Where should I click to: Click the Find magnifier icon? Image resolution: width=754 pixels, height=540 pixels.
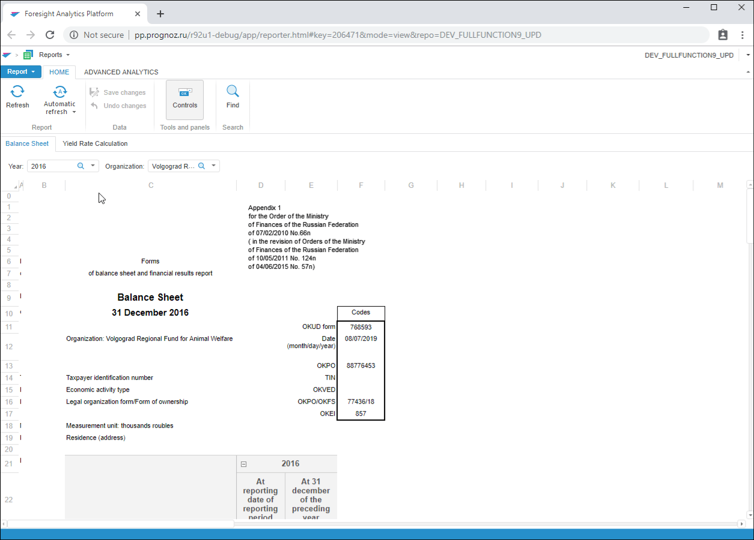(233, 91)
